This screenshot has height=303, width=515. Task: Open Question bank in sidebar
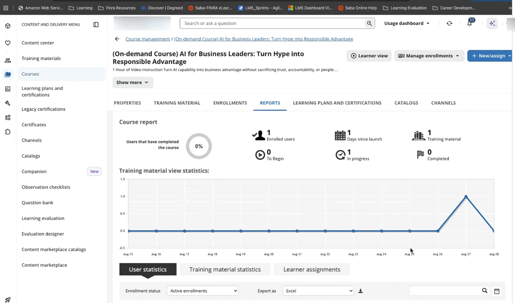click(x=37, y=203)
